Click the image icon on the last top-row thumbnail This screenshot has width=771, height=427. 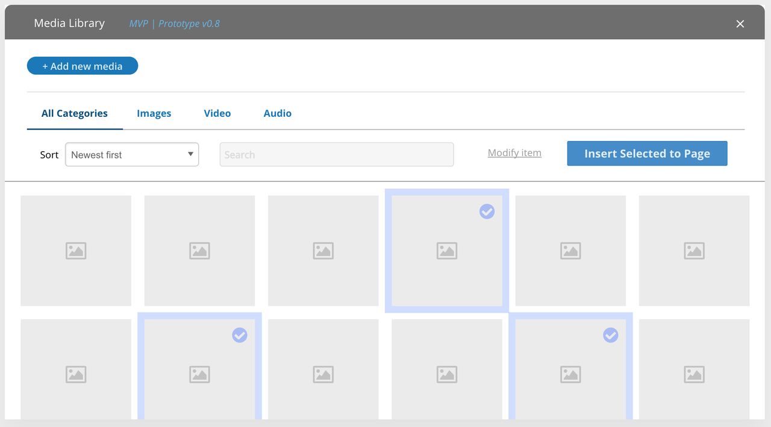click(694, 251)
